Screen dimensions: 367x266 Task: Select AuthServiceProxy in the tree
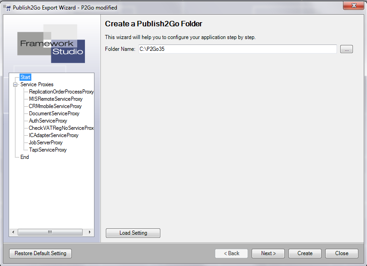coord(48,121)
